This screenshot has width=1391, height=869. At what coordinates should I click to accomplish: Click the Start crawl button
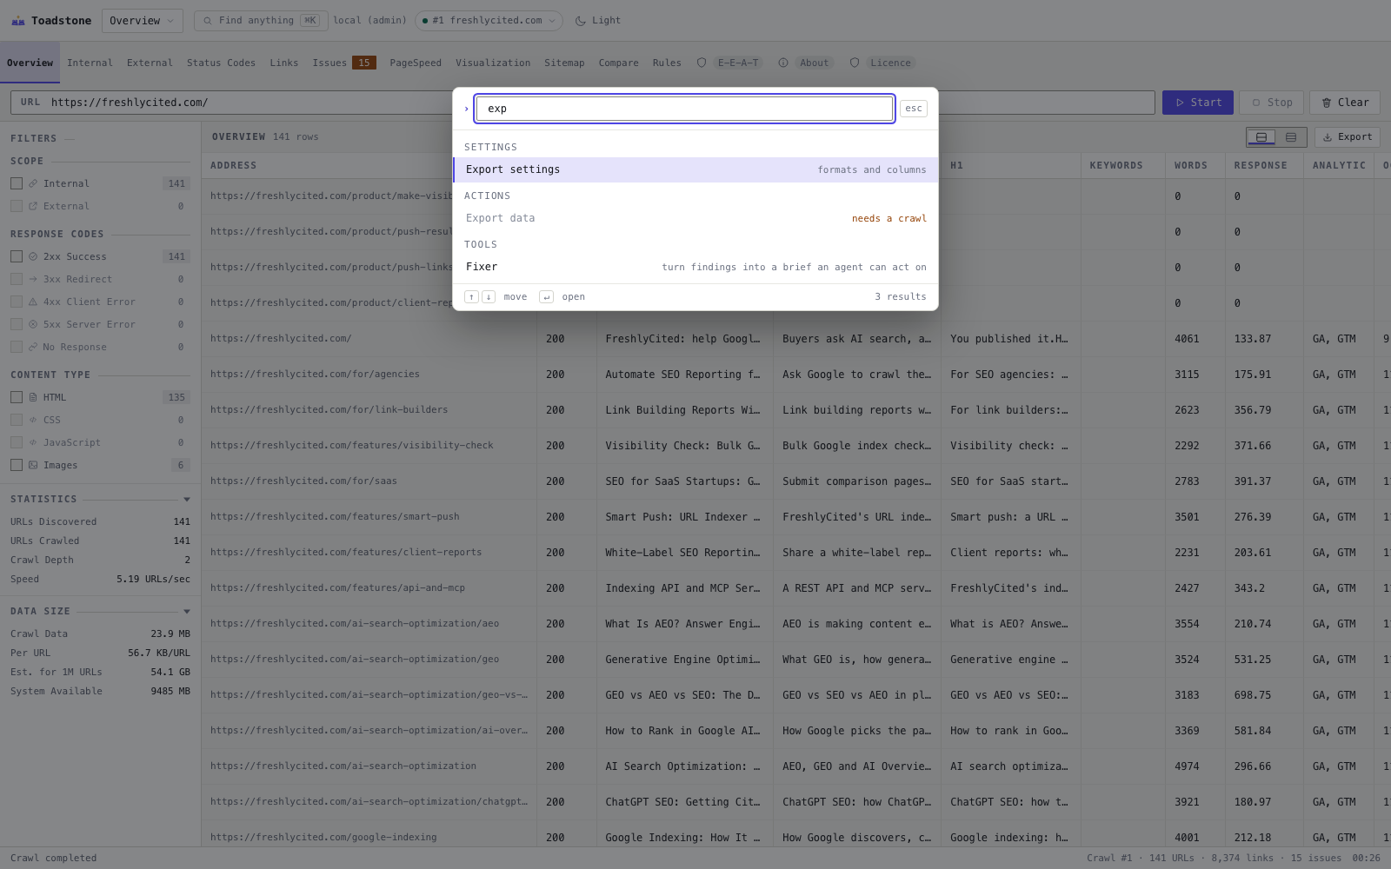tap(1198, 103)
